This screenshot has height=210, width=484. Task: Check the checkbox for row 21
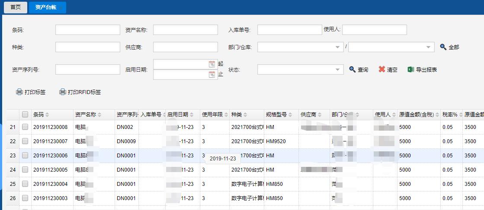(x=25, y=127)
